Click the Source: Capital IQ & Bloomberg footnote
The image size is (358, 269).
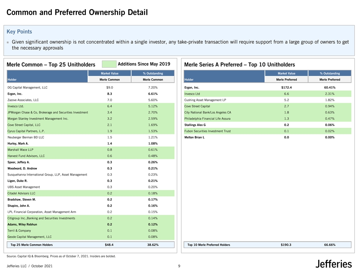click(61, 256)
